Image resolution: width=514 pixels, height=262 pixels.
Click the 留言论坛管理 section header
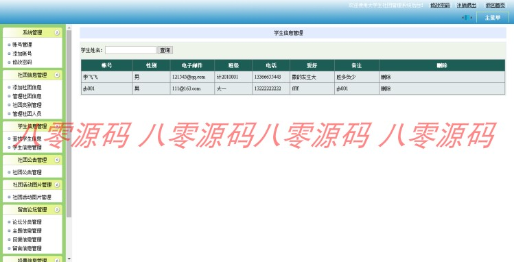tap(32, 210)
